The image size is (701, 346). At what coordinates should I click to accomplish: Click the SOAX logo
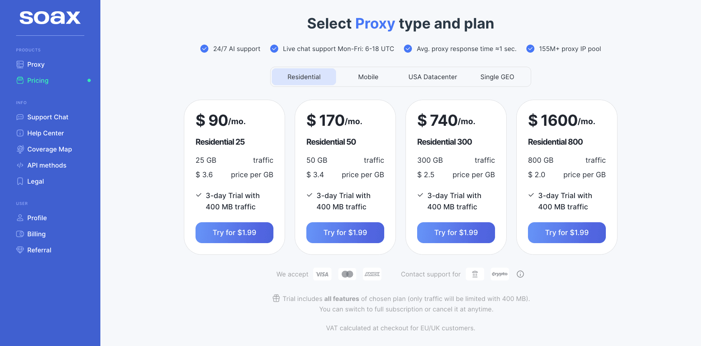coord(50,18)
